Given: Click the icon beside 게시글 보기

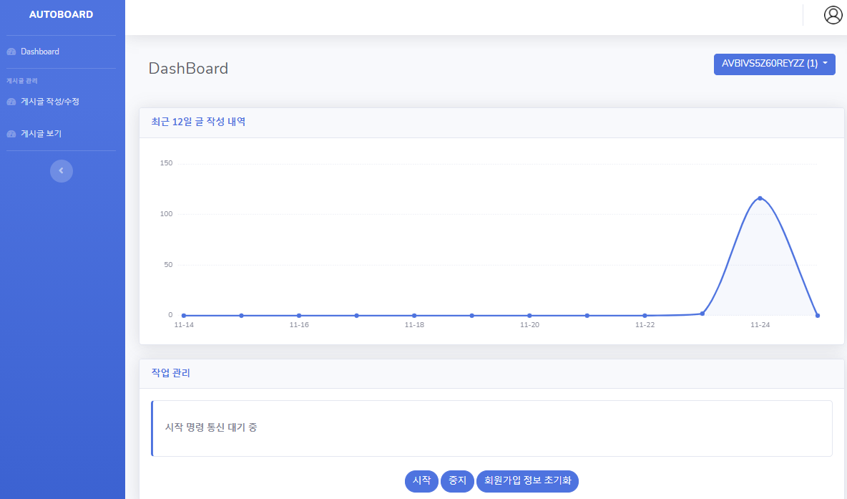Looking at the screenshot, I should (x=11, y=134).
